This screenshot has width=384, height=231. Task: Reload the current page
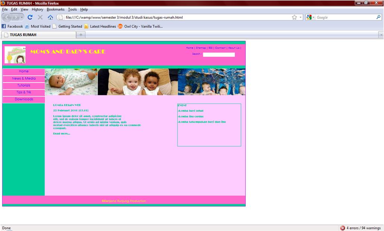(30, 17)
